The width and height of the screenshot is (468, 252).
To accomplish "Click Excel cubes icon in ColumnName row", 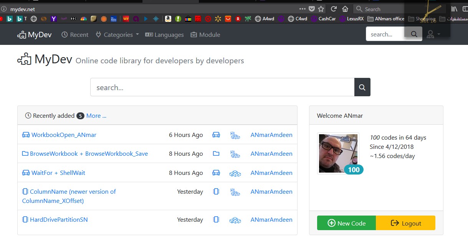I will [x=235, y=192].
